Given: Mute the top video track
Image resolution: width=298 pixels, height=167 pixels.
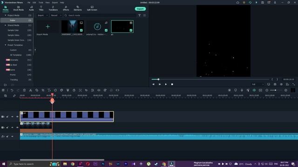Looking at the screenshot, I should 13,116.
